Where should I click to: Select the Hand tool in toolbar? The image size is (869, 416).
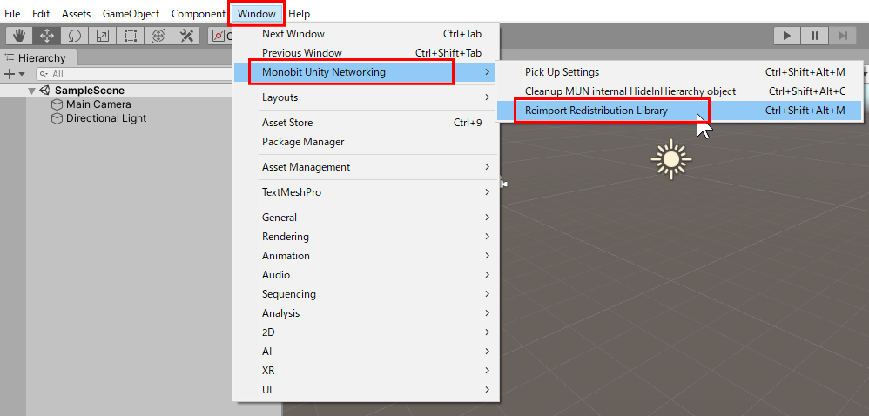(x=19, y=36)
